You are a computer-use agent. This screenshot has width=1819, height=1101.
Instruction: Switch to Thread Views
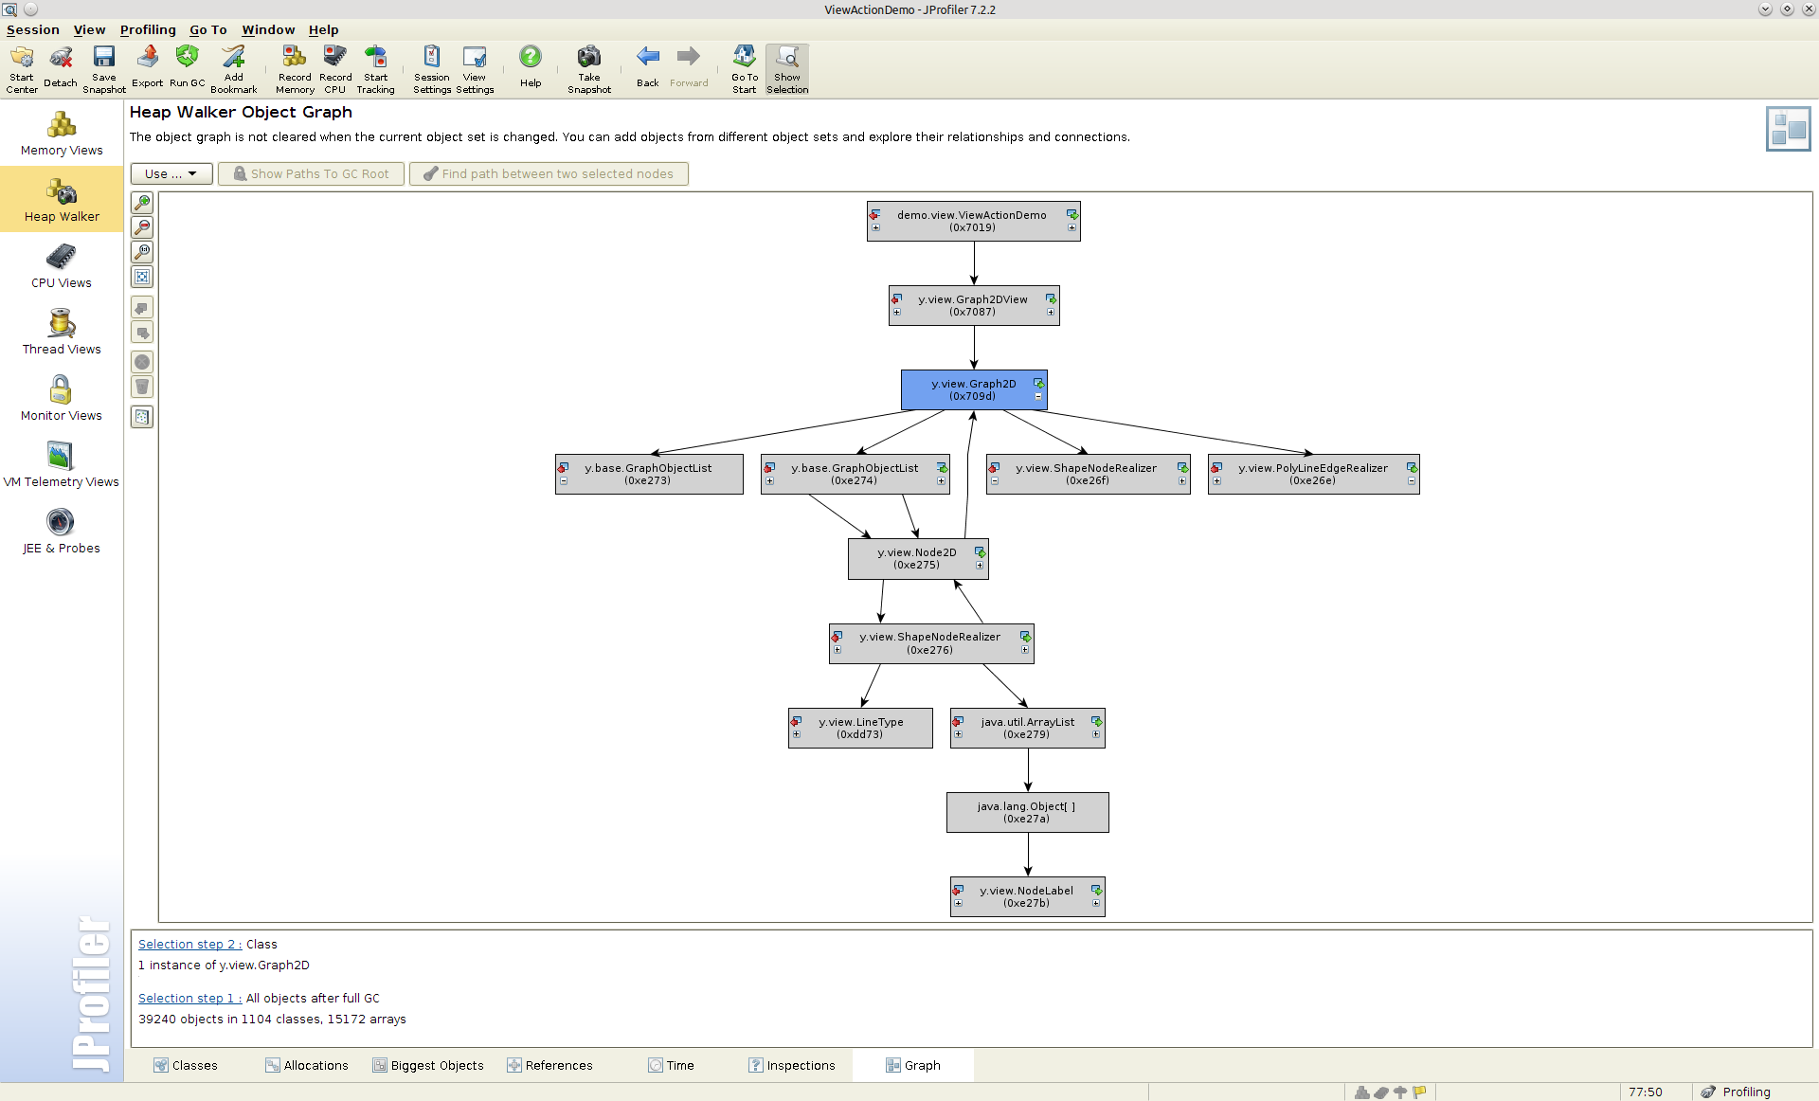click(62, 332)
